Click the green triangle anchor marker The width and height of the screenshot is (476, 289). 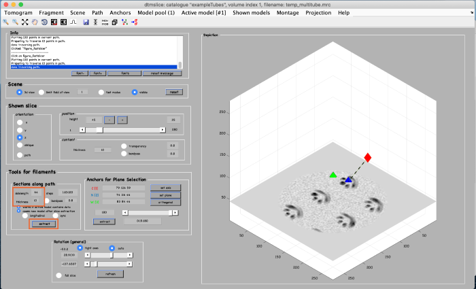tap(333, 175)
